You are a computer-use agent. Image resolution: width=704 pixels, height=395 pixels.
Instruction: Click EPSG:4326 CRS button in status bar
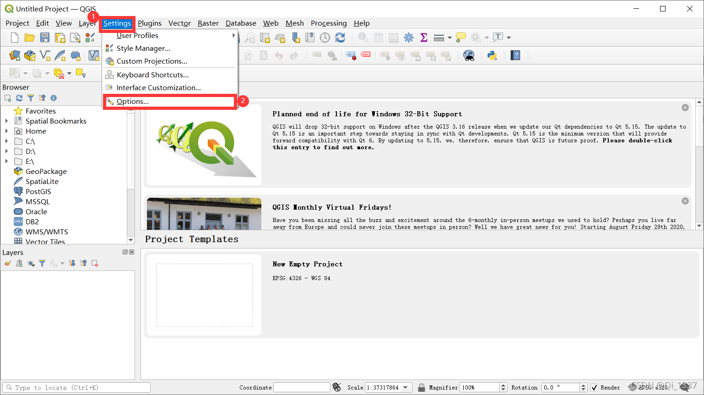click(648, 388)
